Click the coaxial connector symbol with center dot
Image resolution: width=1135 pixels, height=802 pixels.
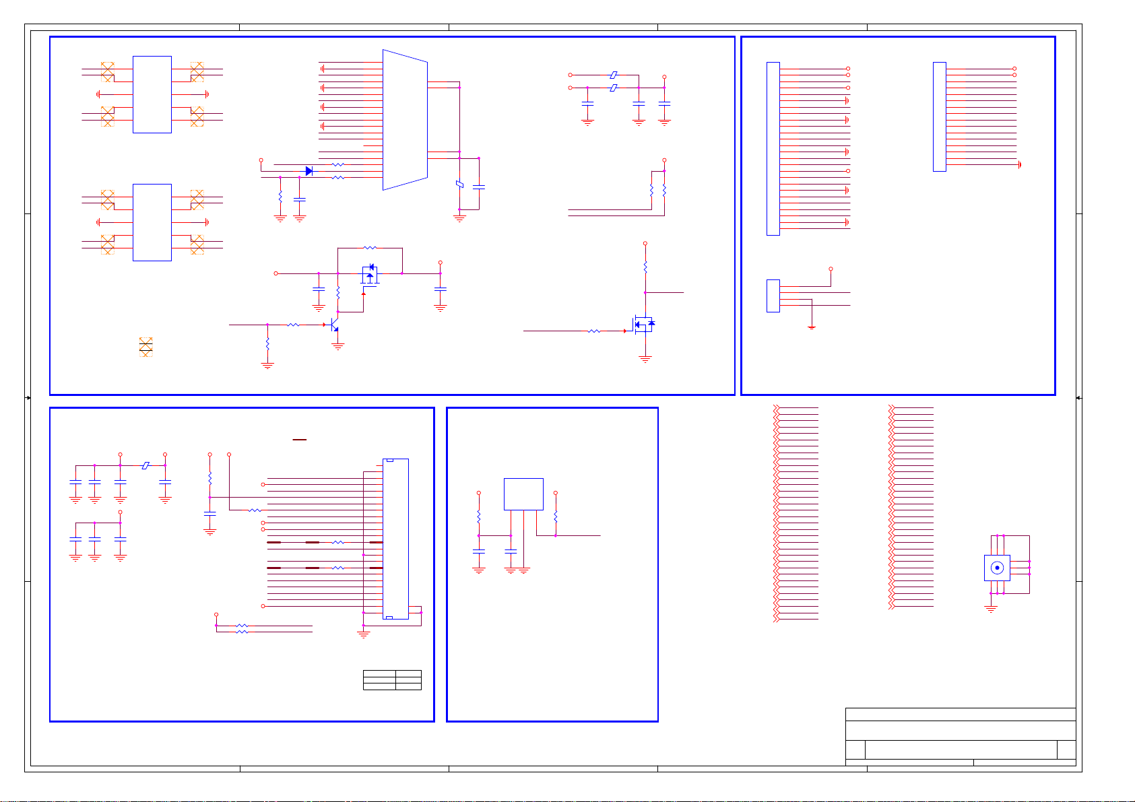(x=997, y=568)
